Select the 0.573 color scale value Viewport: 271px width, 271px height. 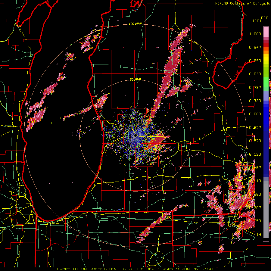[255, 141]
